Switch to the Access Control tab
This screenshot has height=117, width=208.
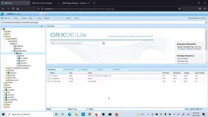click(71, 70)
